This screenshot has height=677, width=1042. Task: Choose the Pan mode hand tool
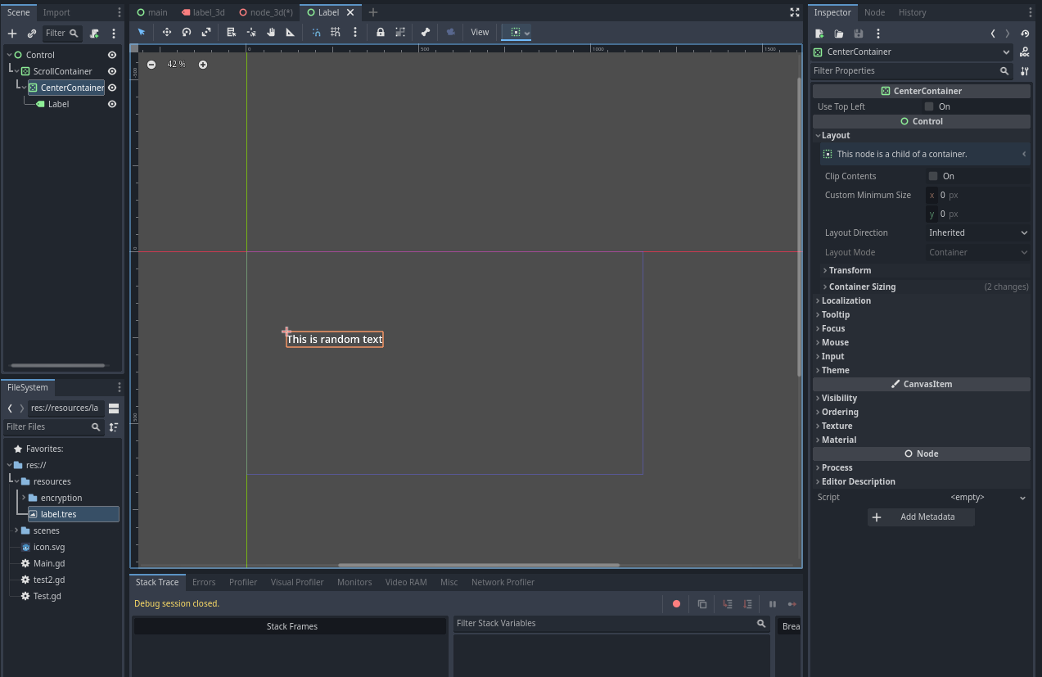(x=271, y=32)
